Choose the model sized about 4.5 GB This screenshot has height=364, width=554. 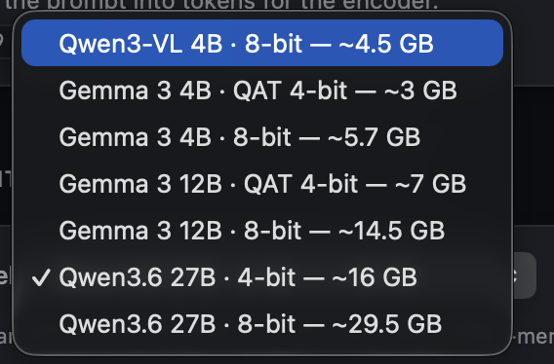[x=262, y=43]
